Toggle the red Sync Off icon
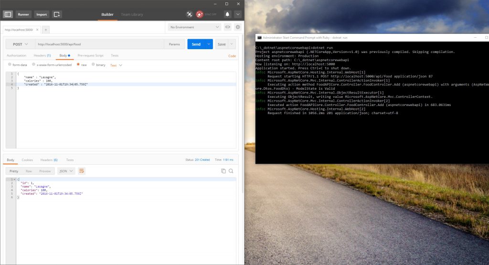Viewport: 489px width, 265px height. [200, 14]
